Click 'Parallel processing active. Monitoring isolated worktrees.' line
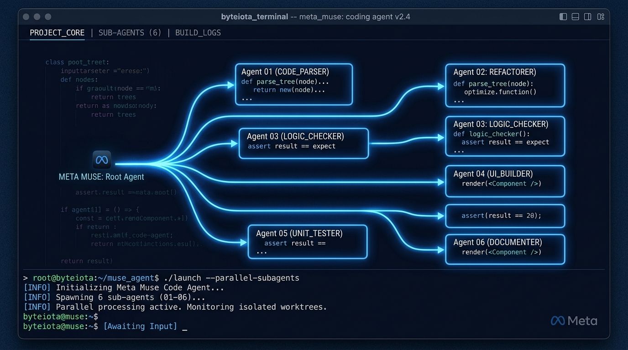Viewport: 628px width, 350px height. click(x=191, y=307)
